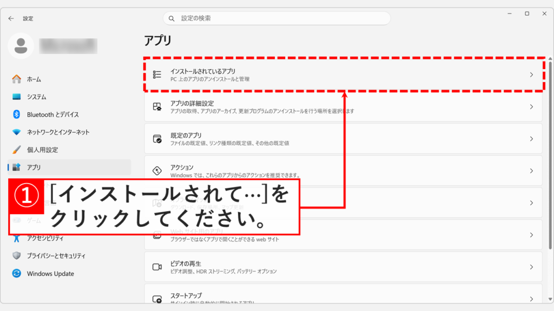This screenshot has height=311, width=554.
Task: Select the ホーム house icon in the sidebar
Action: point(17,79)
